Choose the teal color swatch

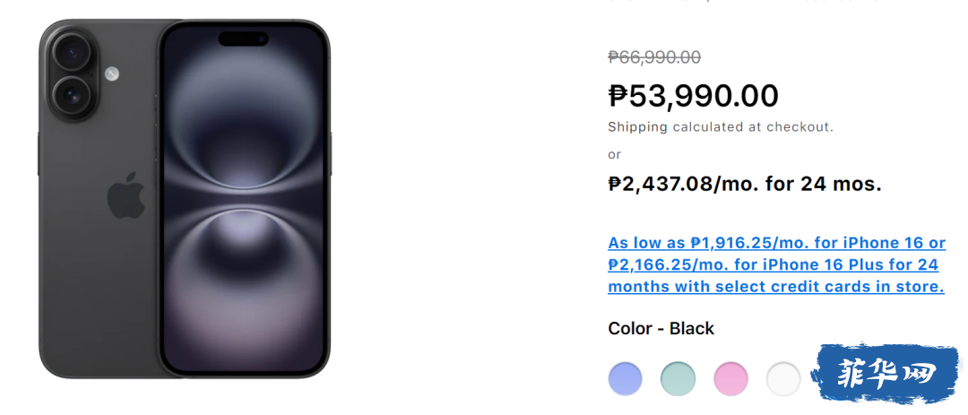[x=678, y=378]
